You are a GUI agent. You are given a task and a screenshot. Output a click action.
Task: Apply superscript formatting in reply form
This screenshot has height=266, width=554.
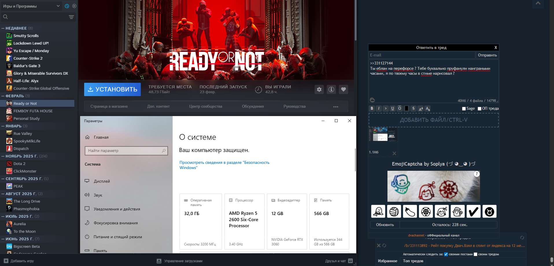[x=421, y=108]
